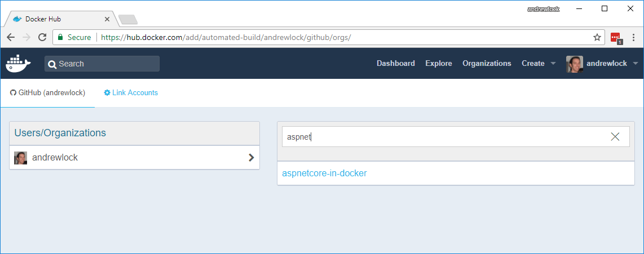Select the andrewlock name in Users/Organizations
This screenshot has width=644, height=254.
click(55, 157)
